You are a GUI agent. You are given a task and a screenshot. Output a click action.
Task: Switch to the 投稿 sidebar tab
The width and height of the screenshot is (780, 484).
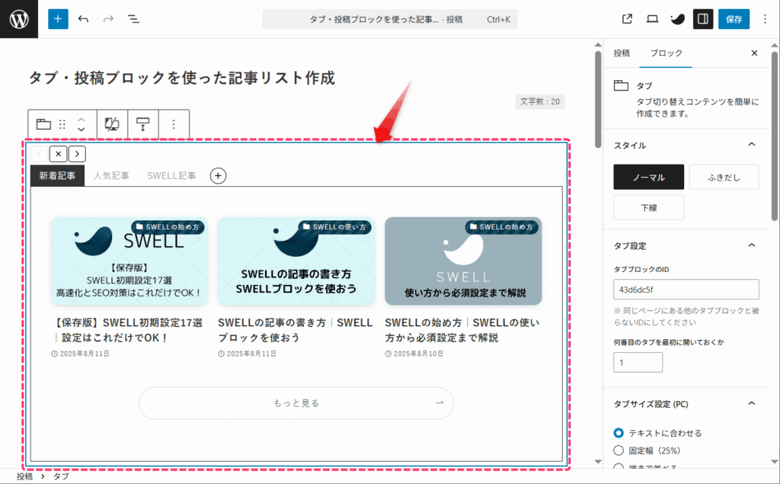622,53
